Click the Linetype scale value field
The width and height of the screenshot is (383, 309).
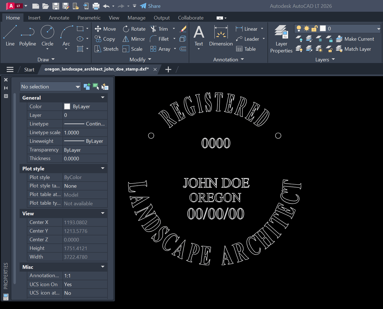pos(85,132)
